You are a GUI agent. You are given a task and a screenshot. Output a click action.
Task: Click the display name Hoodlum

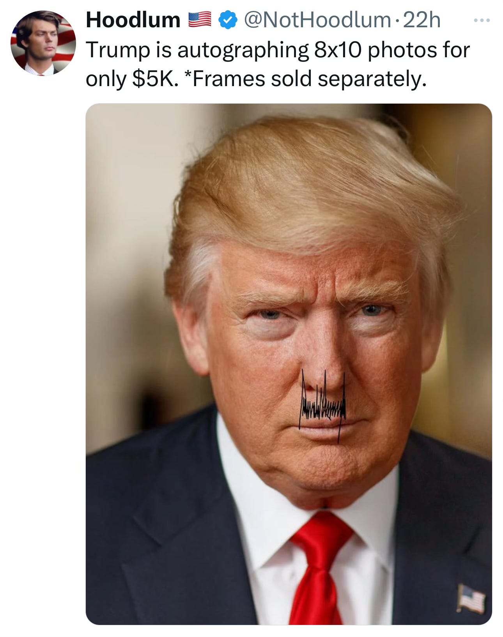(x=133, y=20)
